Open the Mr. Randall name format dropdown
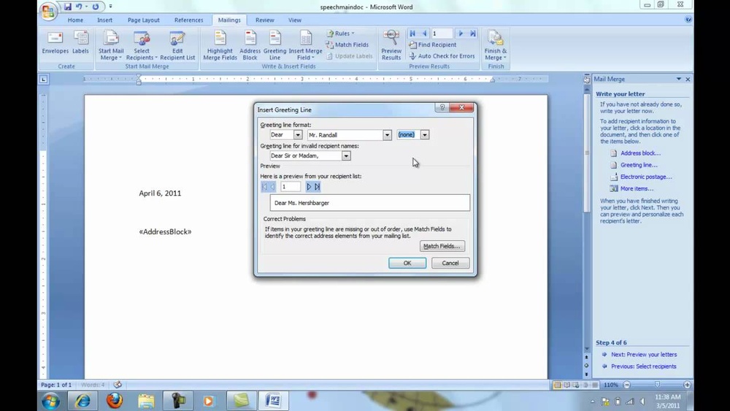730x411 pixels. 387,135
